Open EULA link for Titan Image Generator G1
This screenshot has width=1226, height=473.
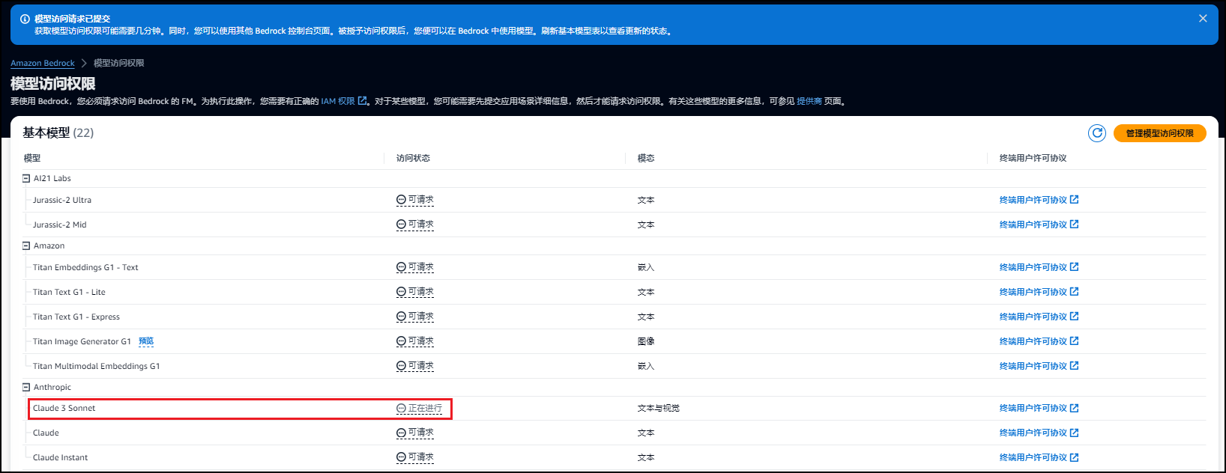1039,341
